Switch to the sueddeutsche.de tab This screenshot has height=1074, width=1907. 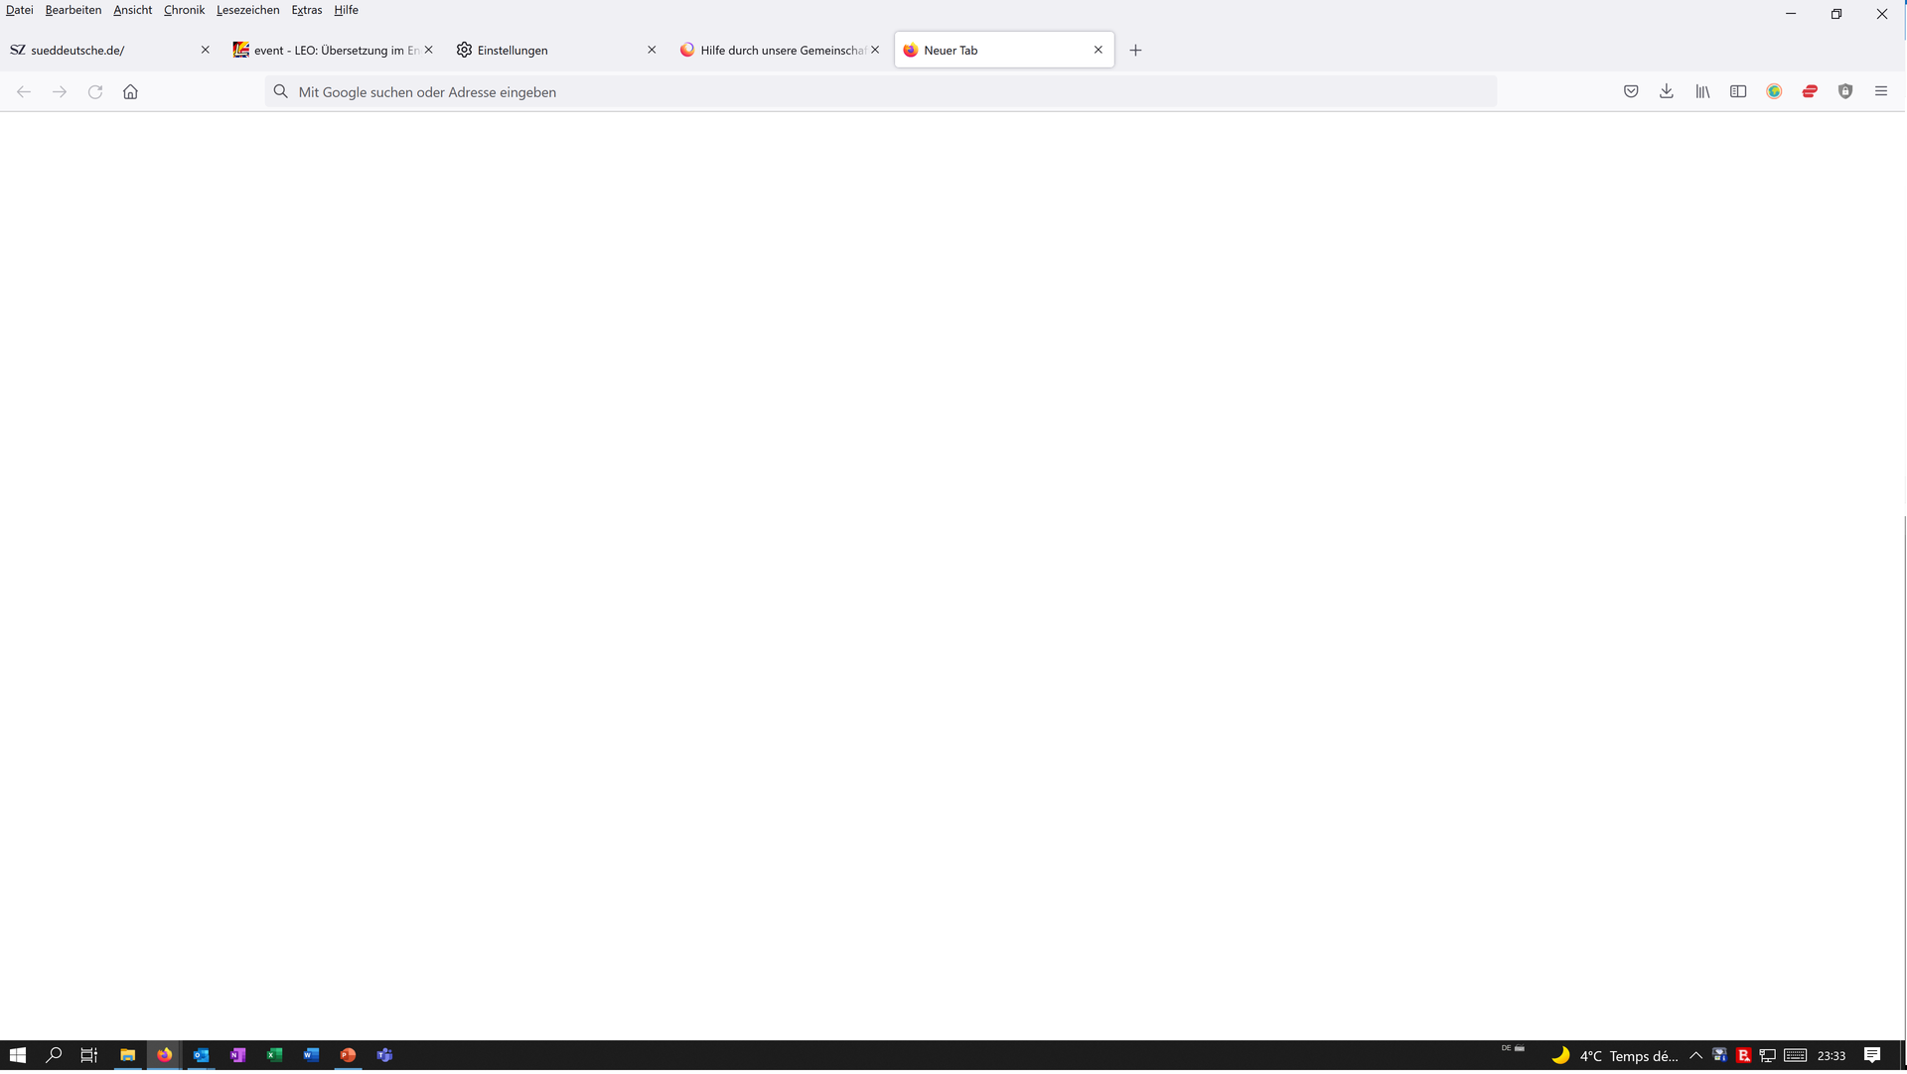pyautogui.click(x=99, y=51)
